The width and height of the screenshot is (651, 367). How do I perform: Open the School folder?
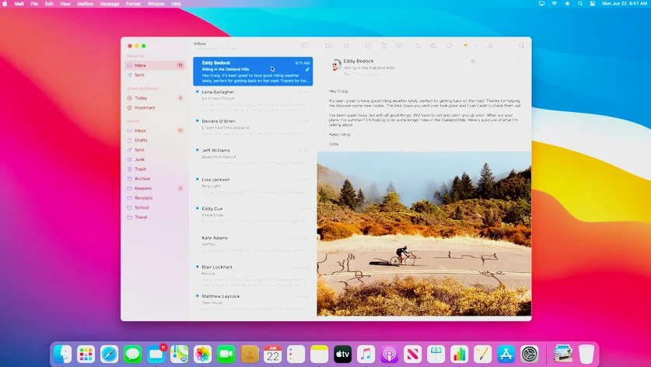point(155,208)
